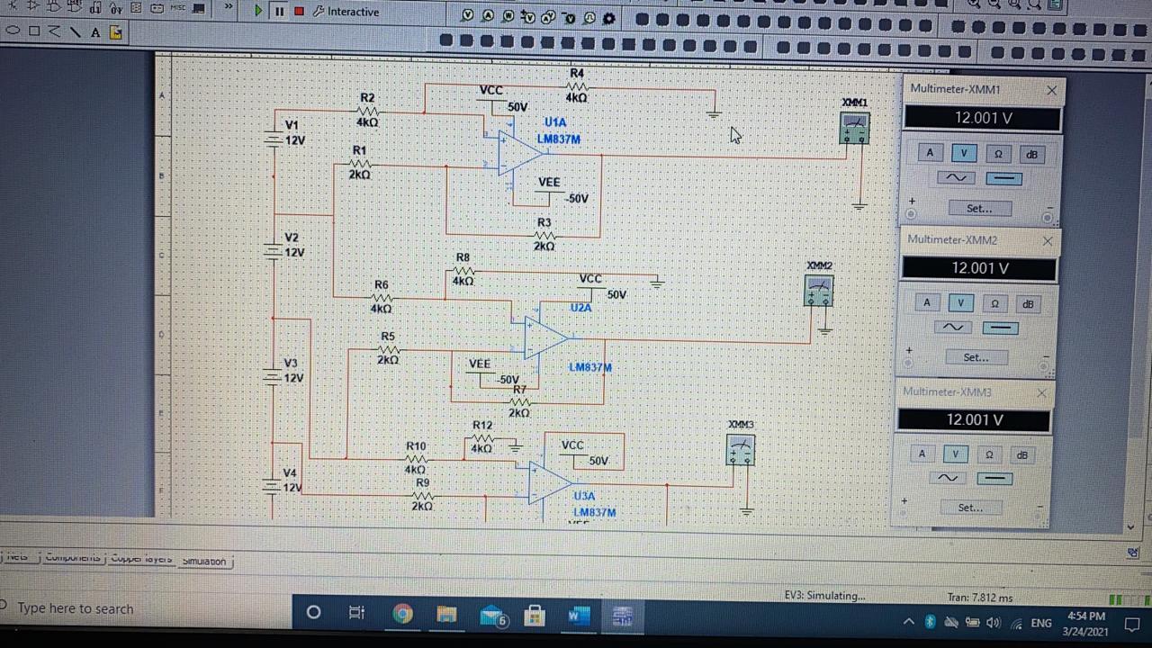Set Multimeter-XMM1 to voltmeter V mode
This screenshot has height=648, width=1152.
963,153
